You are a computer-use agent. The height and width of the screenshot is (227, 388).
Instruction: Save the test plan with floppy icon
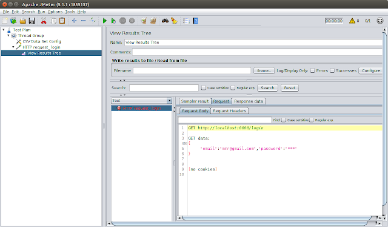(32, 21)
